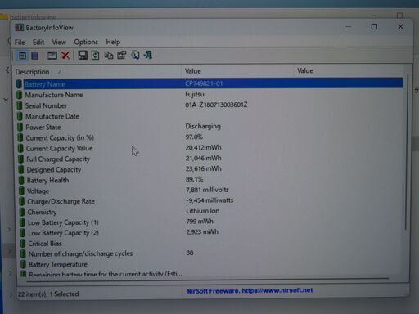
Task: Click battery icon of Manufacture Name row
Action: point(19,95)
